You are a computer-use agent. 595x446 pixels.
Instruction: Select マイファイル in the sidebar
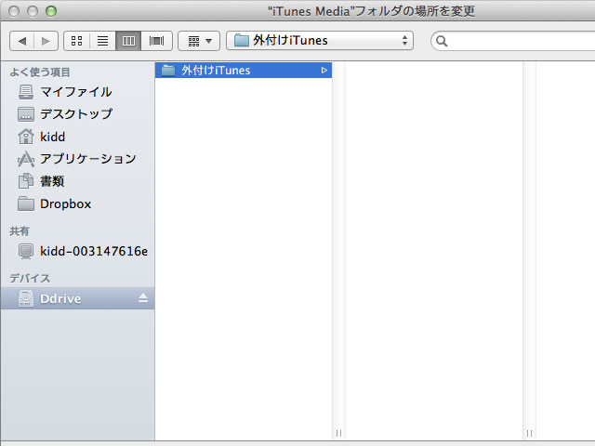pyautogui.click(x=77, y=92)
